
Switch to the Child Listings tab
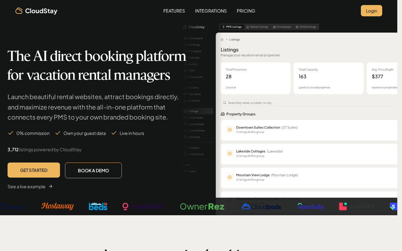(x=306, y=27)
